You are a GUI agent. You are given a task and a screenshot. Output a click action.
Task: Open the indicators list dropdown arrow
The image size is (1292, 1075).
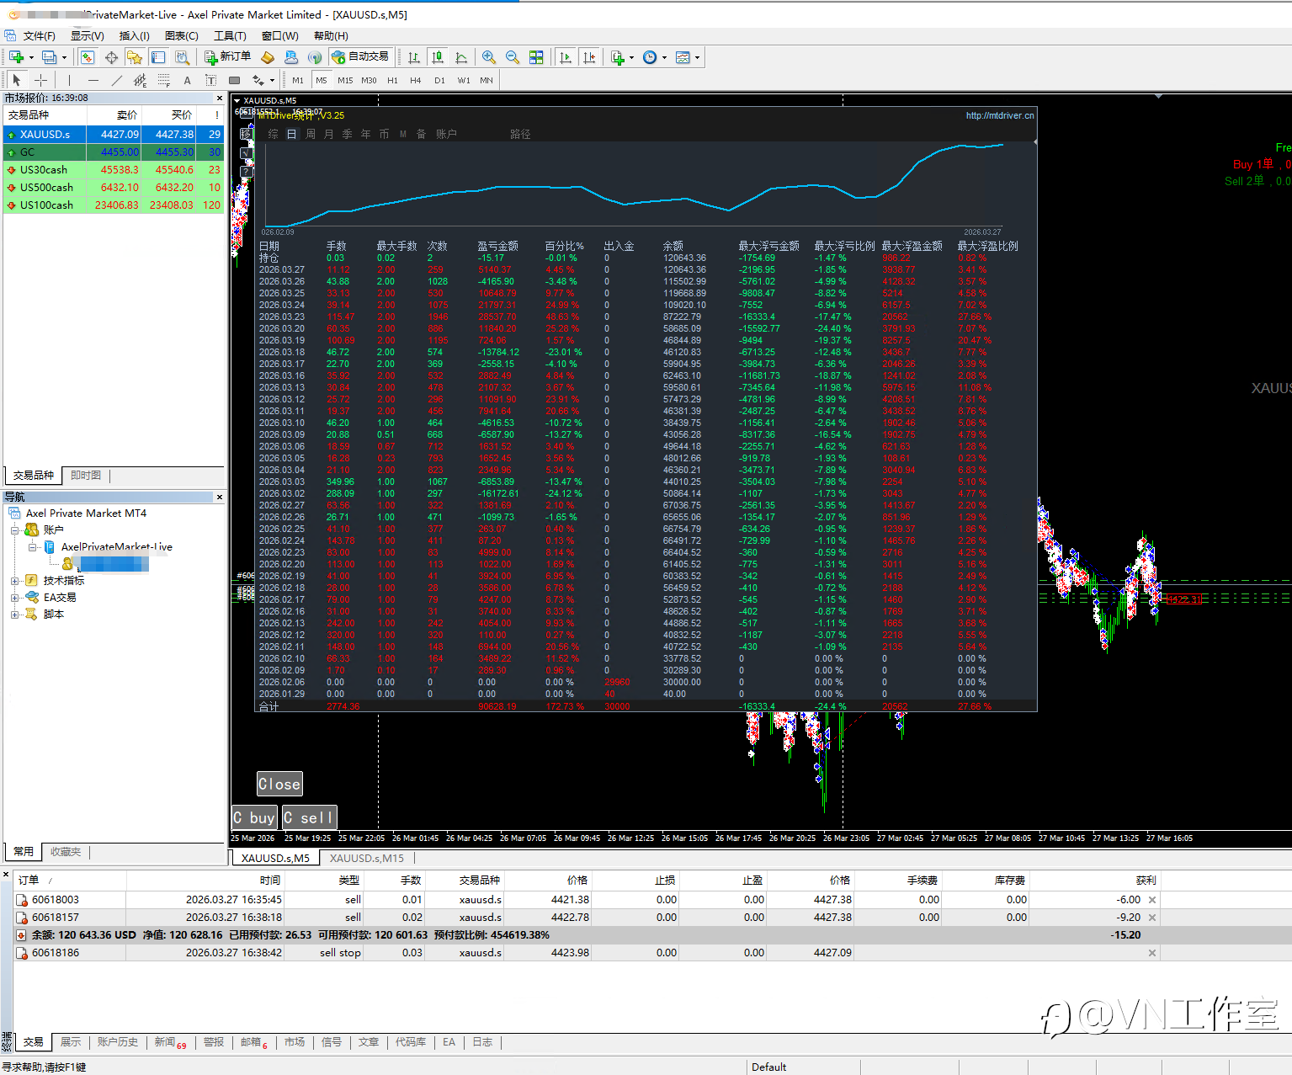pyautogui.click(x=631, y=58)
